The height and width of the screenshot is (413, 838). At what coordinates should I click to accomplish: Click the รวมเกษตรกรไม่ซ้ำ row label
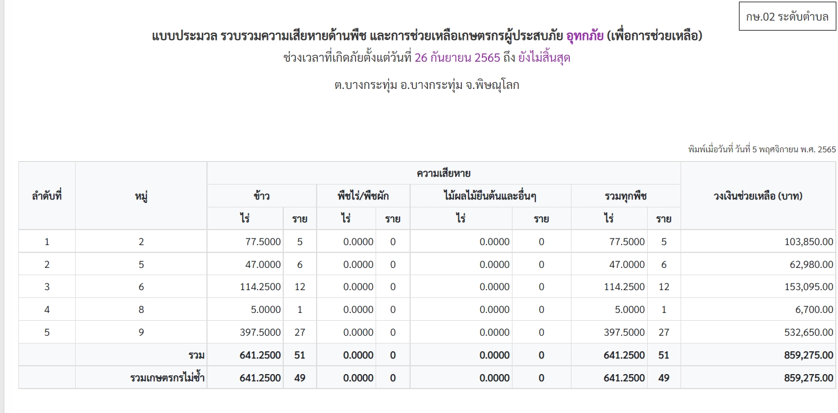point(167,378)
